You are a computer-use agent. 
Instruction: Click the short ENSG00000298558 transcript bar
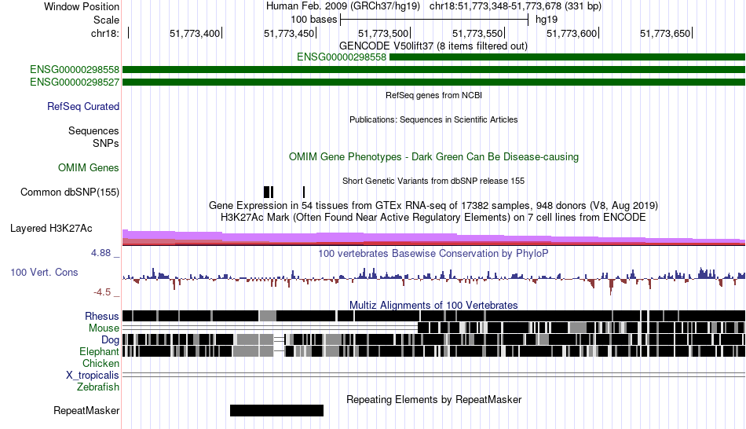pos(567,57)
